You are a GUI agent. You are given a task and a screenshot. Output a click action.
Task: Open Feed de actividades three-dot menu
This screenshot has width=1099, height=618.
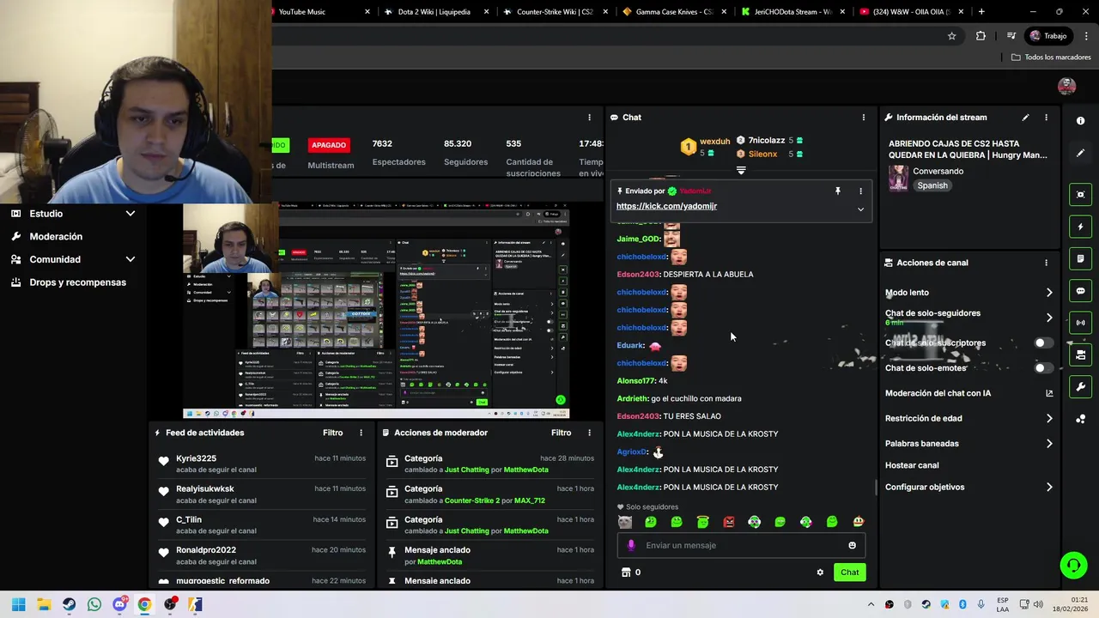tap(361, 433)
